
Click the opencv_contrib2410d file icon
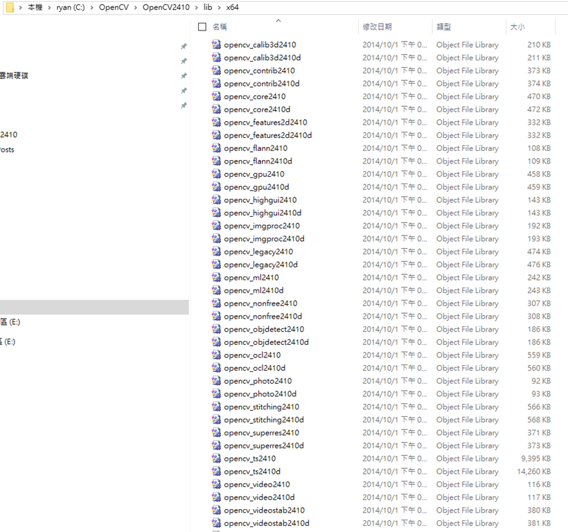216,83
